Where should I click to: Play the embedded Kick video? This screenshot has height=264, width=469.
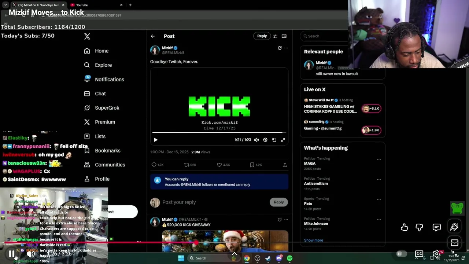click(156, 140)
